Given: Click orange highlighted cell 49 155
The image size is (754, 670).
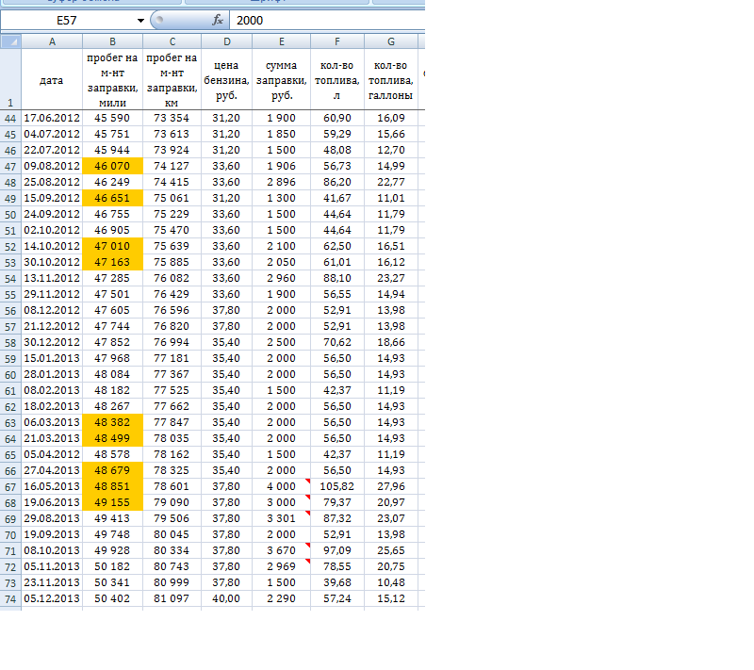Looking at the screenshot, I should coord(112,501).
